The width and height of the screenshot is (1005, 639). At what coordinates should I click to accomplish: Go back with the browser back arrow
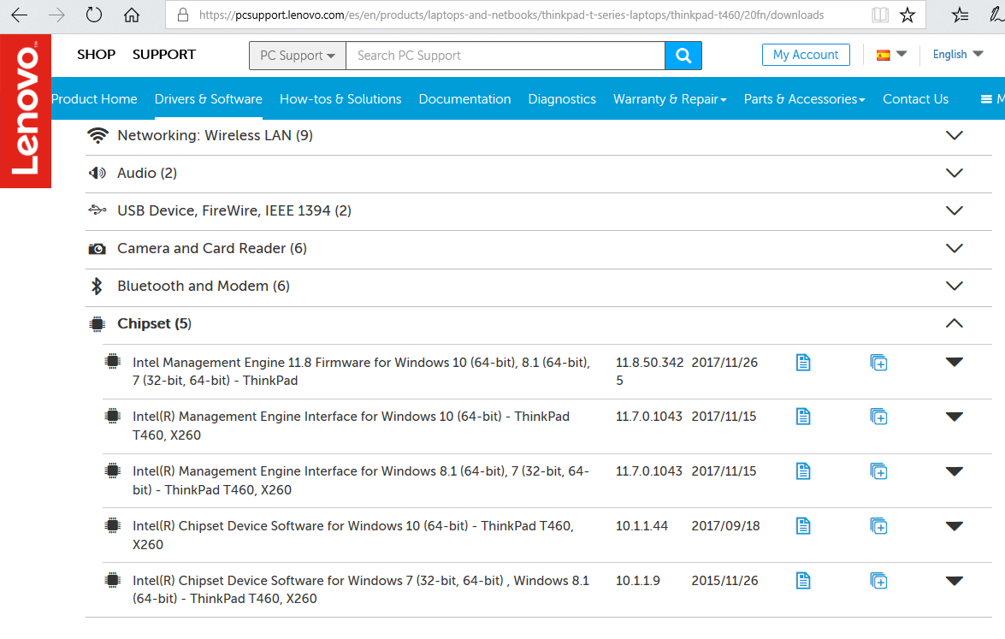pos(19,15)
